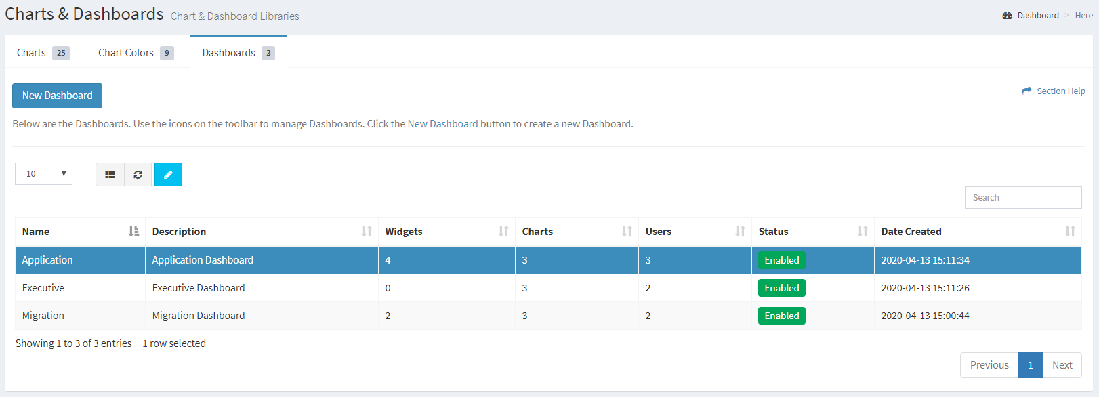The image size is (1099, 397).
Task: Click the blue edit pencil icon
Action: click(168, 175)
